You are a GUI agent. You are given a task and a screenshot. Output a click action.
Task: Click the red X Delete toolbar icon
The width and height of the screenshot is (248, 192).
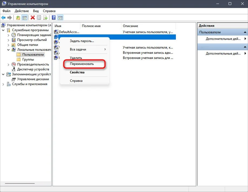point(33,18)
